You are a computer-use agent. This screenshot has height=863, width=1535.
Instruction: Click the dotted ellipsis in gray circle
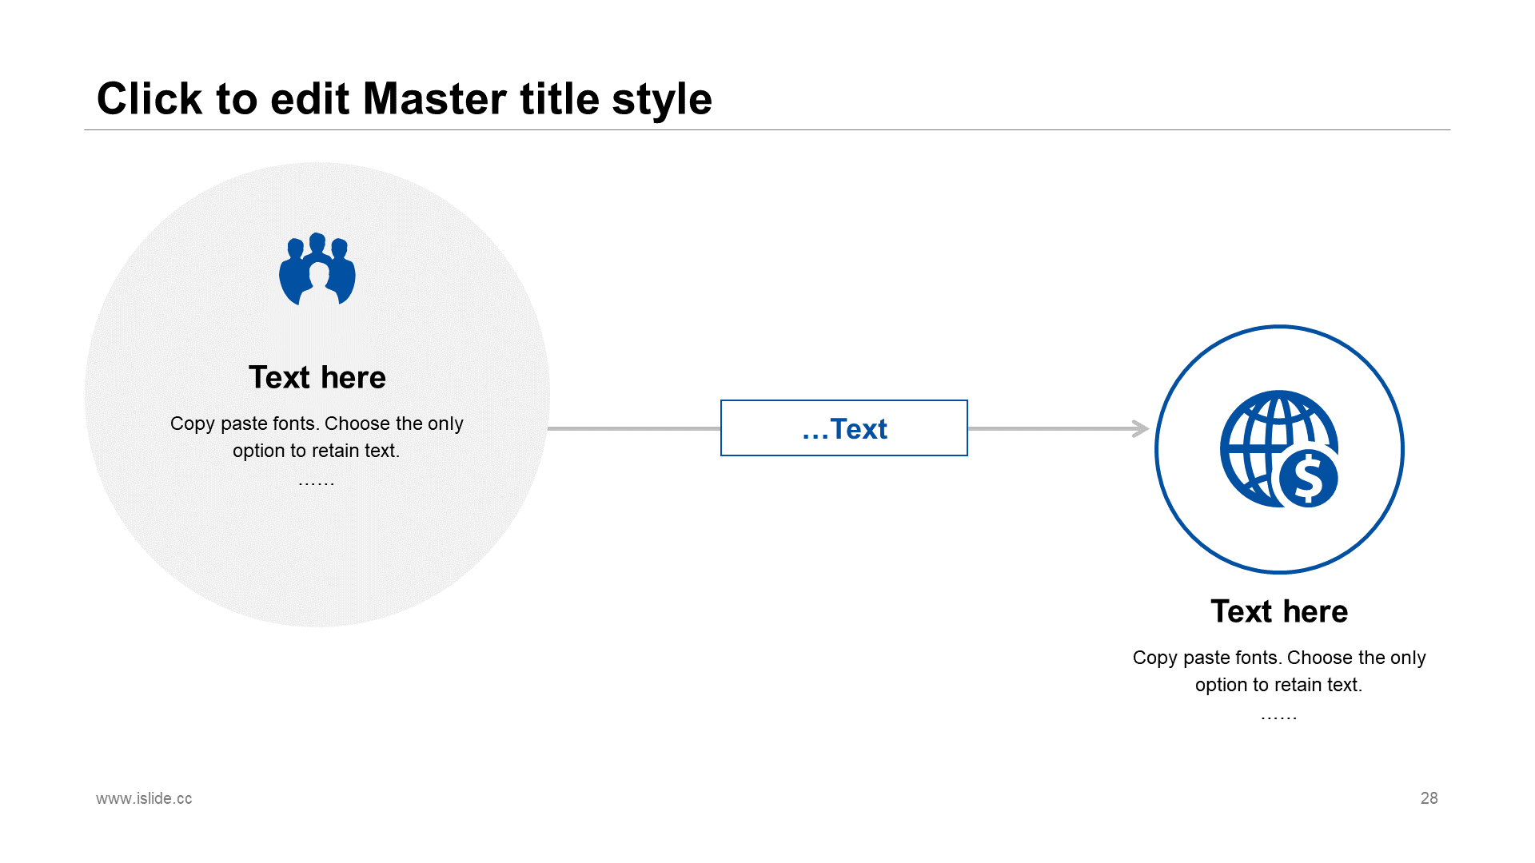pos(317,483)
